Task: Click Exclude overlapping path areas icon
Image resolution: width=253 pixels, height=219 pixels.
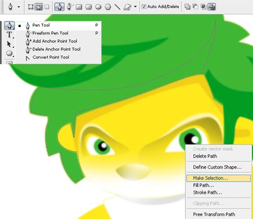Action: coord(211,7)
